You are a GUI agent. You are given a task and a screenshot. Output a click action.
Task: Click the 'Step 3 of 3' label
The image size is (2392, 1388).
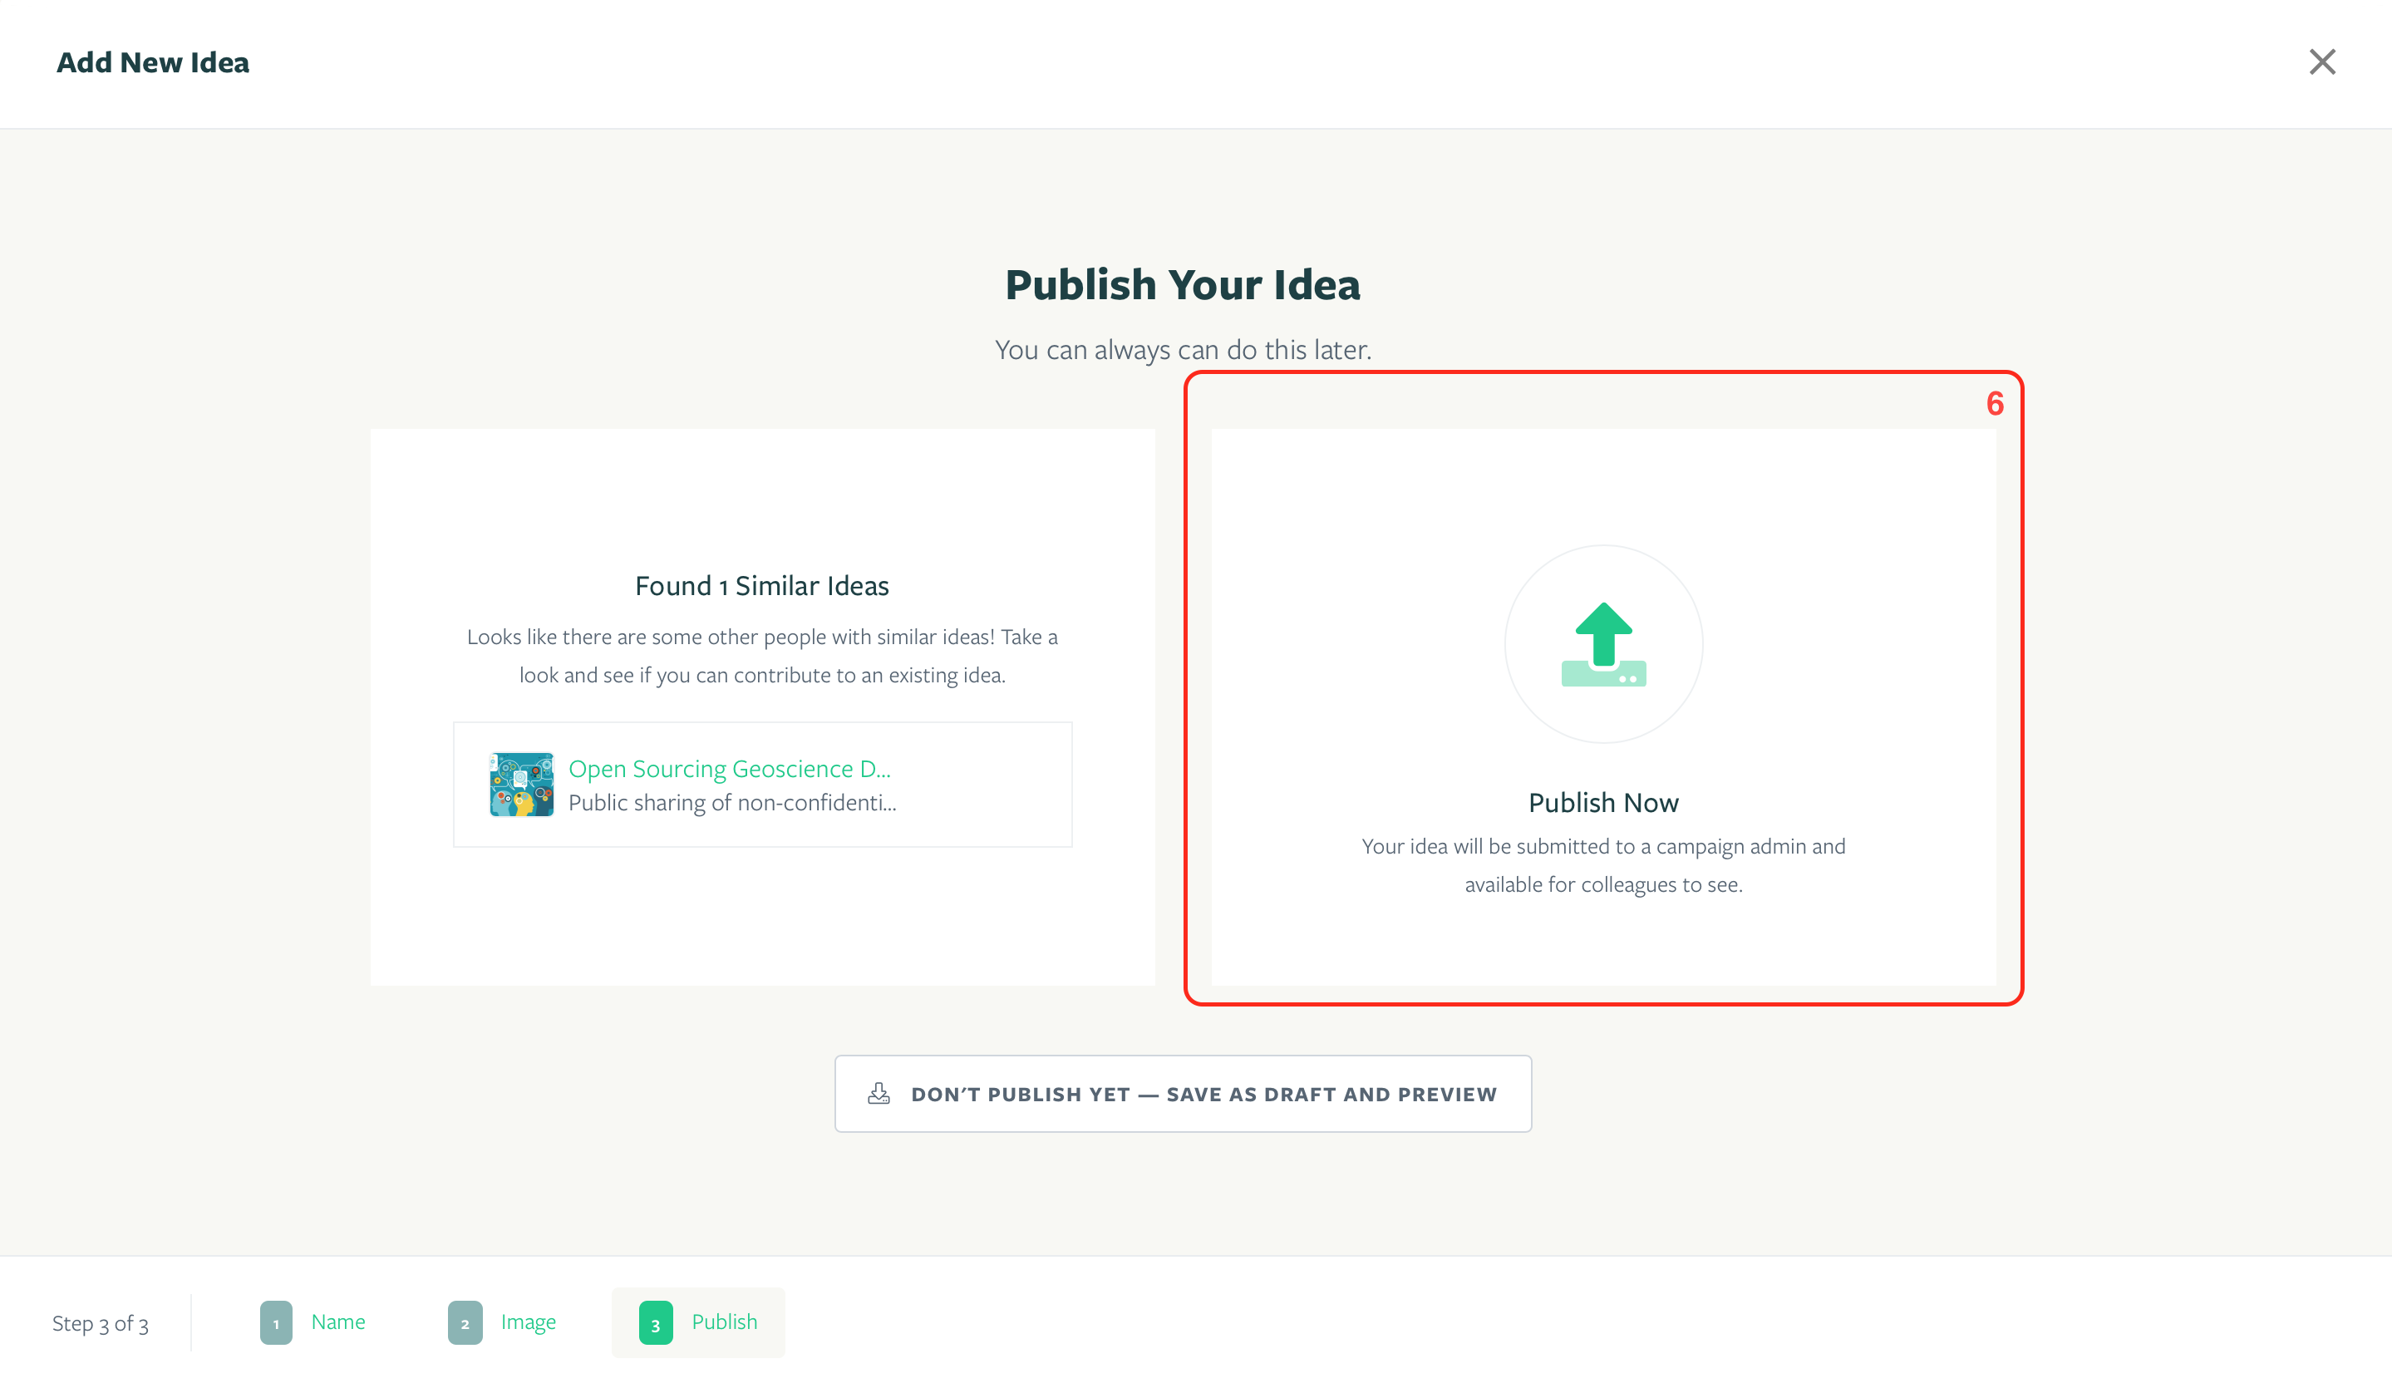pos(101,1322)
